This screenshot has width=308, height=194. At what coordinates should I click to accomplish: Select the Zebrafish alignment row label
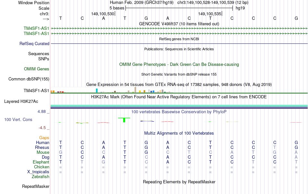point(41,177)
